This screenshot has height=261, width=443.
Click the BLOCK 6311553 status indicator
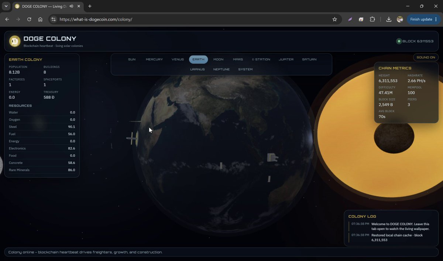tap(415, 41)
